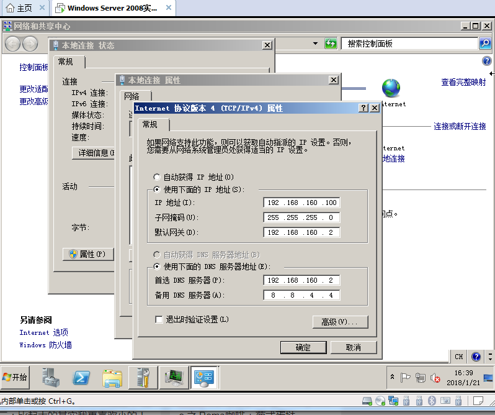Open Windows 防火墙 link
The width and height of the screenshot is (495, 415).
pos(45,345)
